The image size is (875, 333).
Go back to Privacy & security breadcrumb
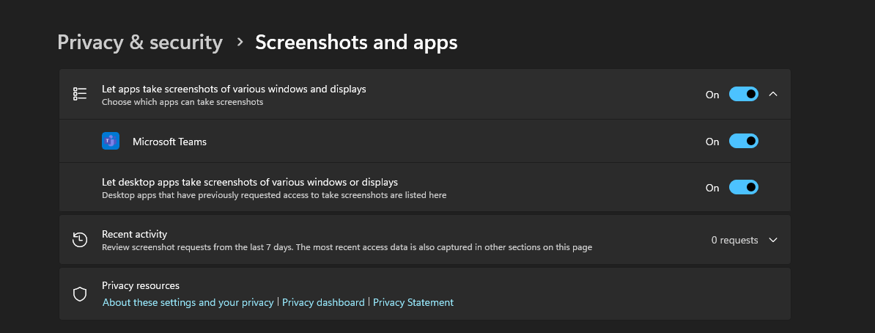tap(140, 43)
